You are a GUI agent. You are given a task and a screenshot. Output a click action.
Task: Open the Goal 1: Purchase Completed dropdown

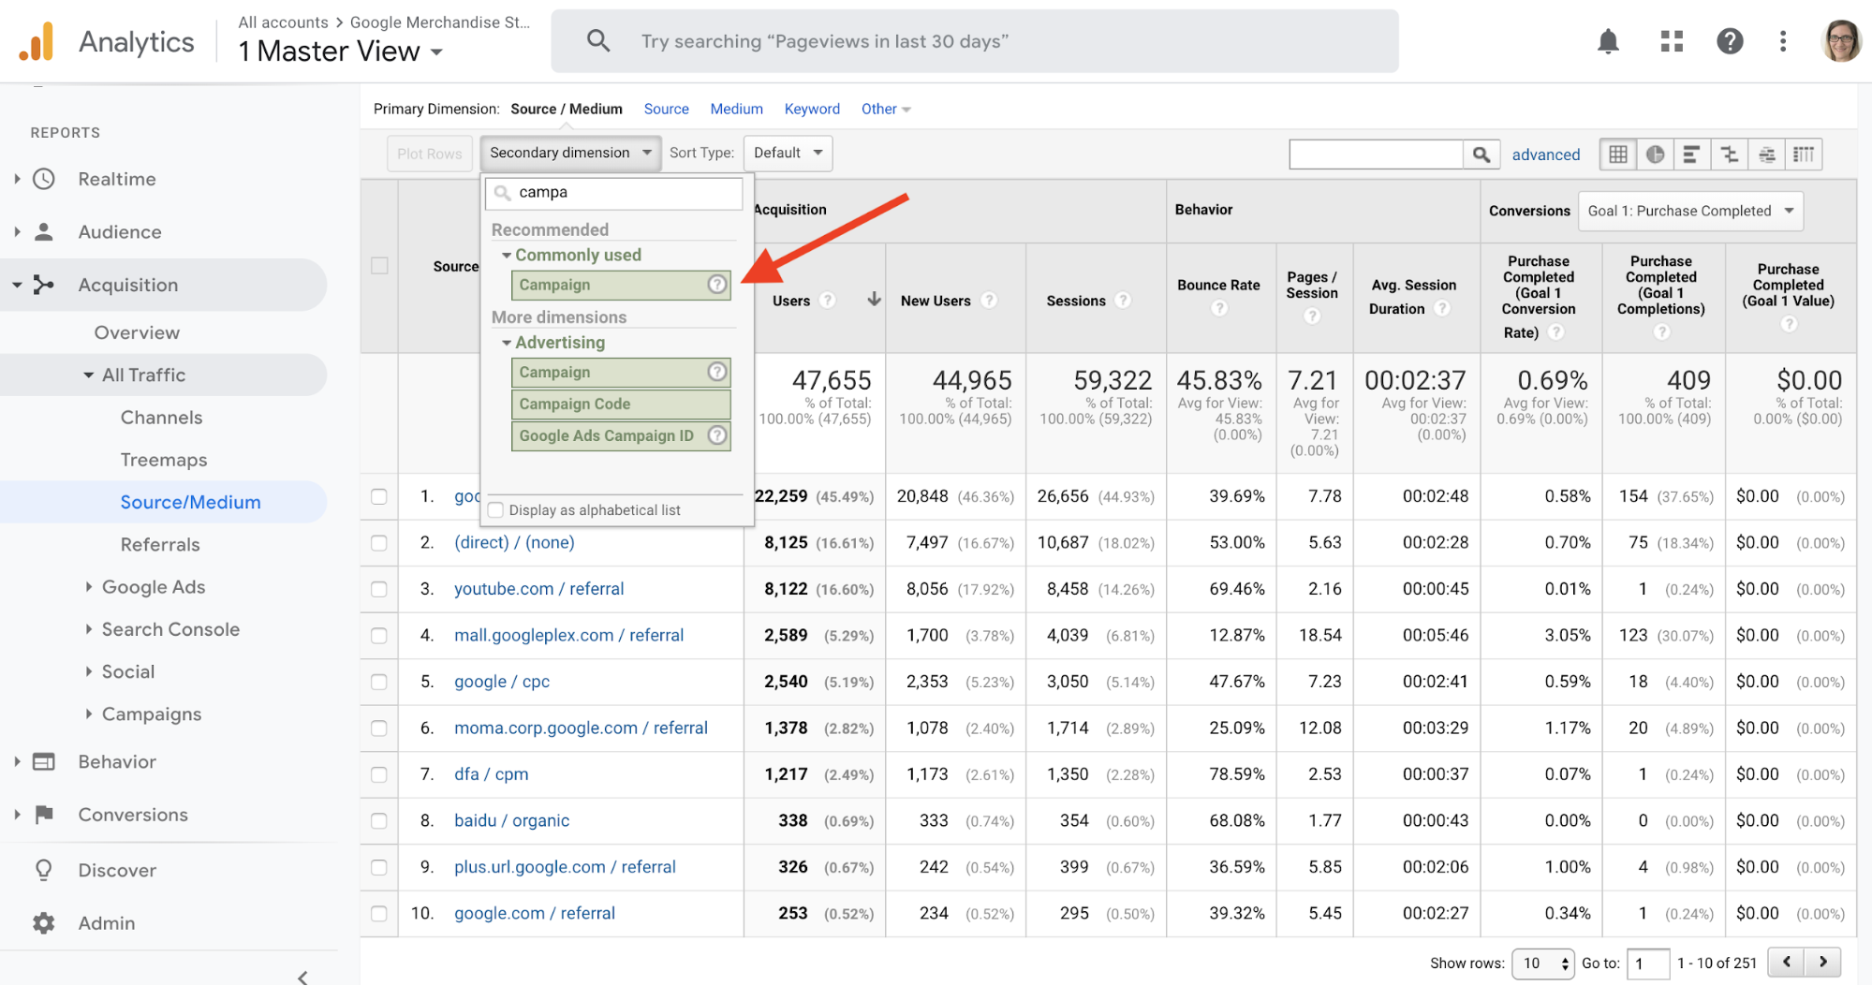tap(1690, 211)
